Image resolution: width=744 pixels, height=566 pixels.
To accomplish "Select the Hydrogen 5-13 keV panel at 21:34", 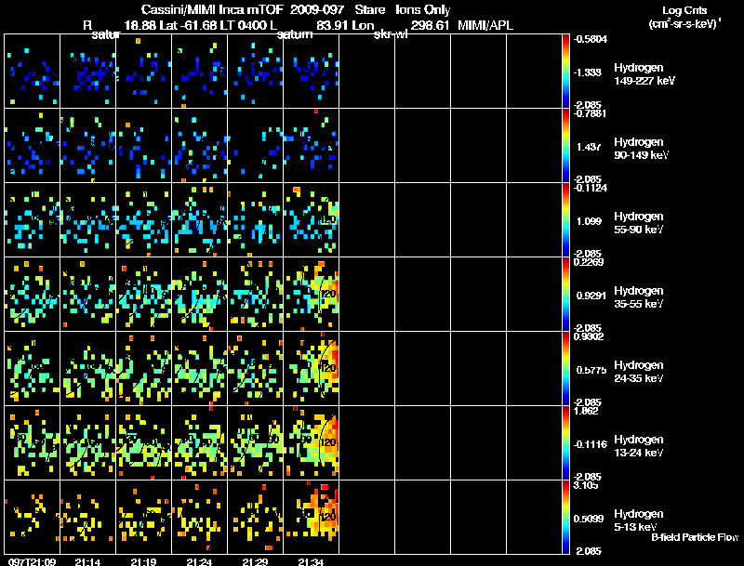I will tap(312, 517).
